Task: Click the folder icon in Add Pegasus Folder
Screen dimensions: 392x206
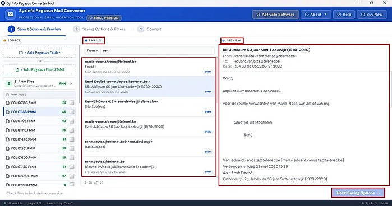Action: 21,53
